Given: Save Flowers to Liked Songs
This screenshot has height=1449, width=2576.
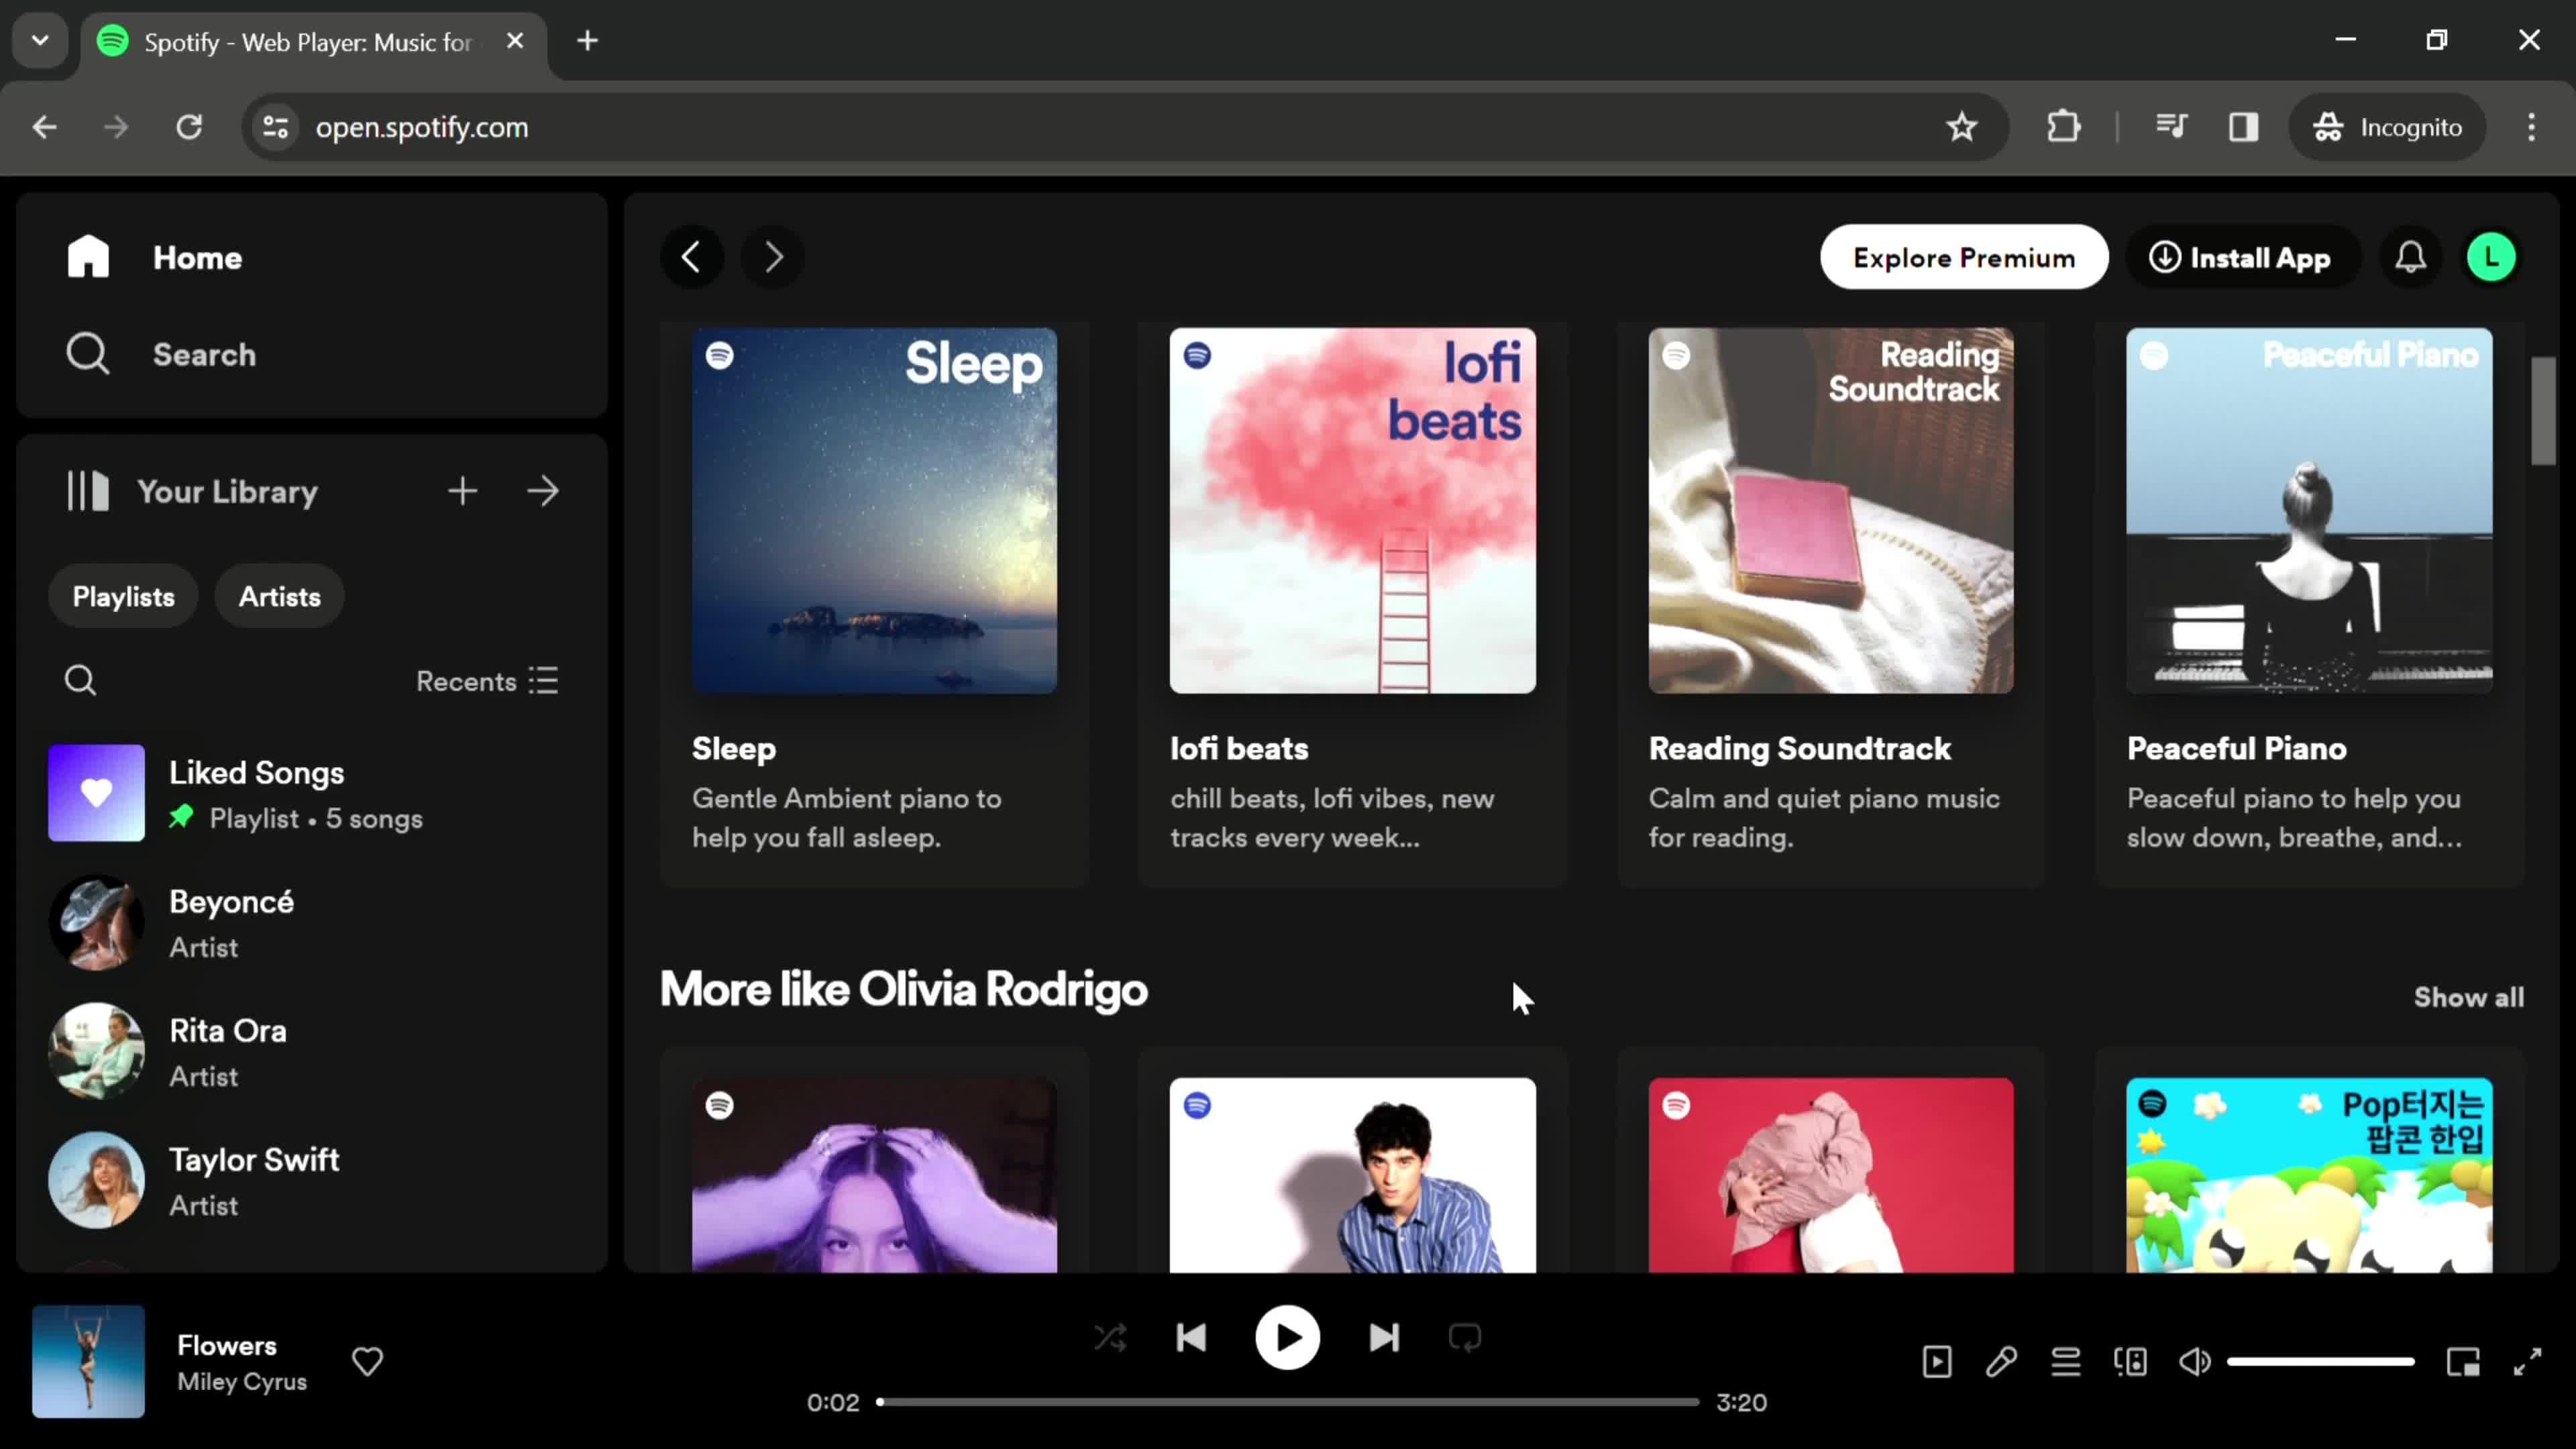Looking at the screenshot, I should tap(367, 1361).
